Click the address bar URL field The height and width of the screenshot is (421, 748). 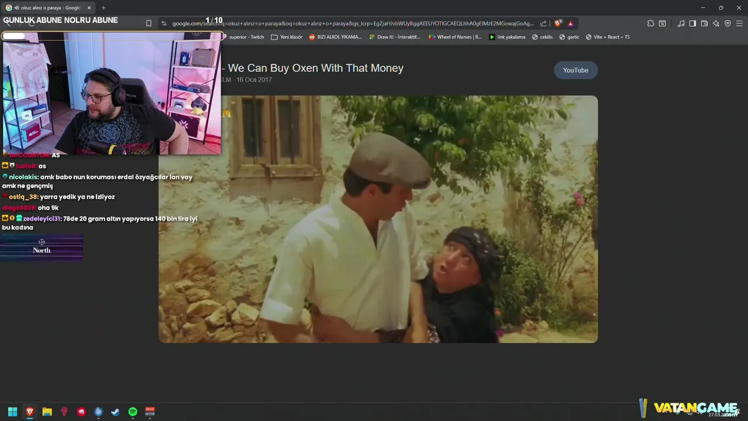tap(352, 23)
